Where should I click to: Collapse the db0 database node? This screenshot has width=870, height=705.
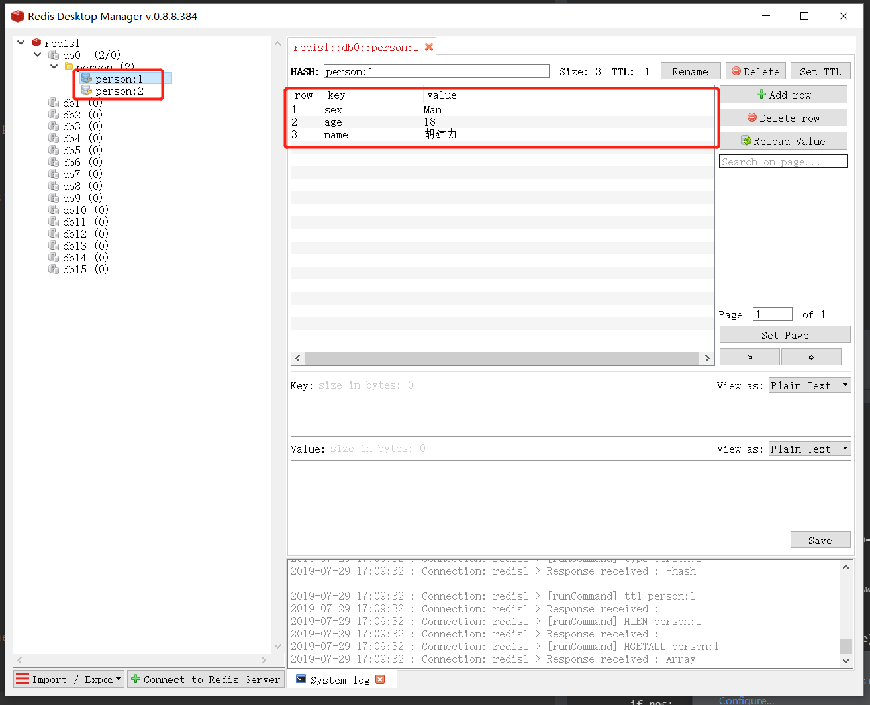pyautogui.click(x=38, y=55)
